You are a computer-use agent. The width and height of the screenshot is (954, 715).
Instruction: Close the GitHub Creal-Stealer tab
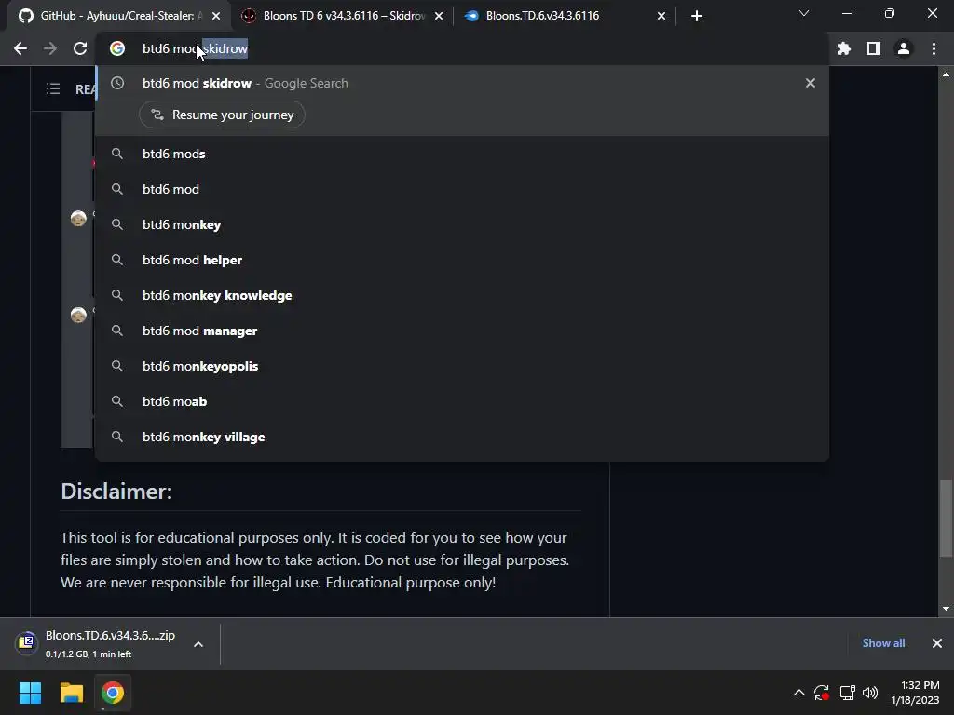(x=216, y=16)
